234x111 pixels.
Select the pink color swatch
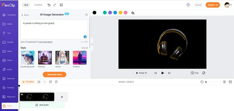click(x=126, y=13)
